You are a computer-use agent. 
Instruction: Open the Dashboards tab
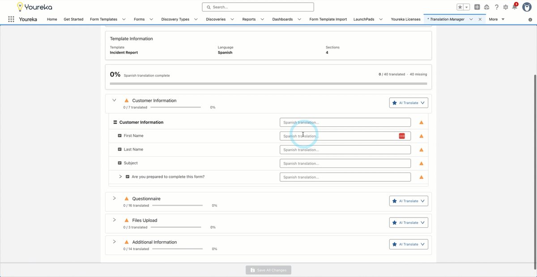(282, 19)
